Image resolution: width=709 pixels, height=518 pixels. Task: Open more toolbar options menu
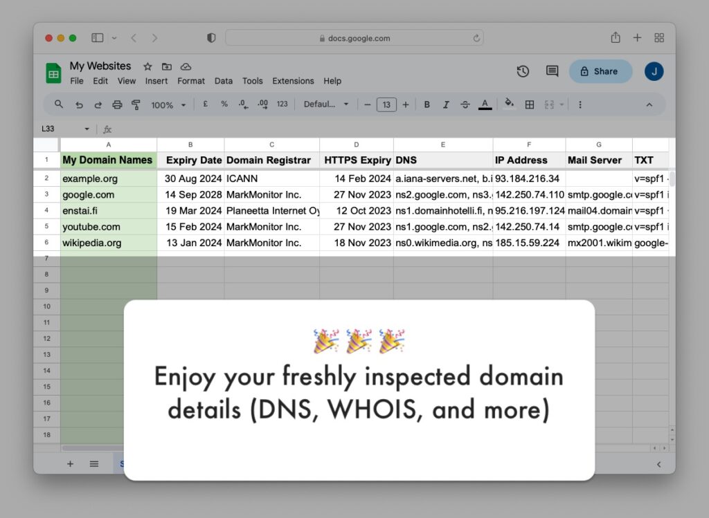[x=580, y=104]
